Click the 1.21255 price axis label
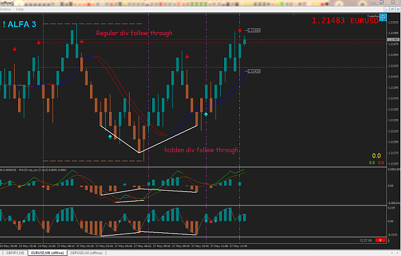 (393, 164)
